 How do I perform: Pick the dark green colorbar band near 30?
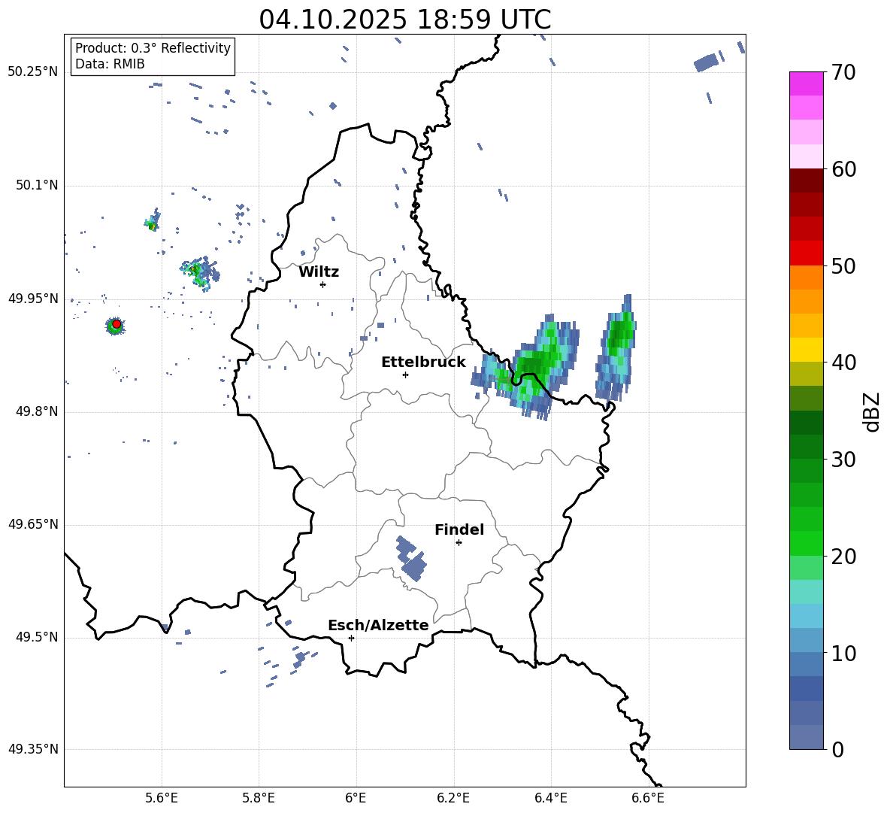(806, 447)
